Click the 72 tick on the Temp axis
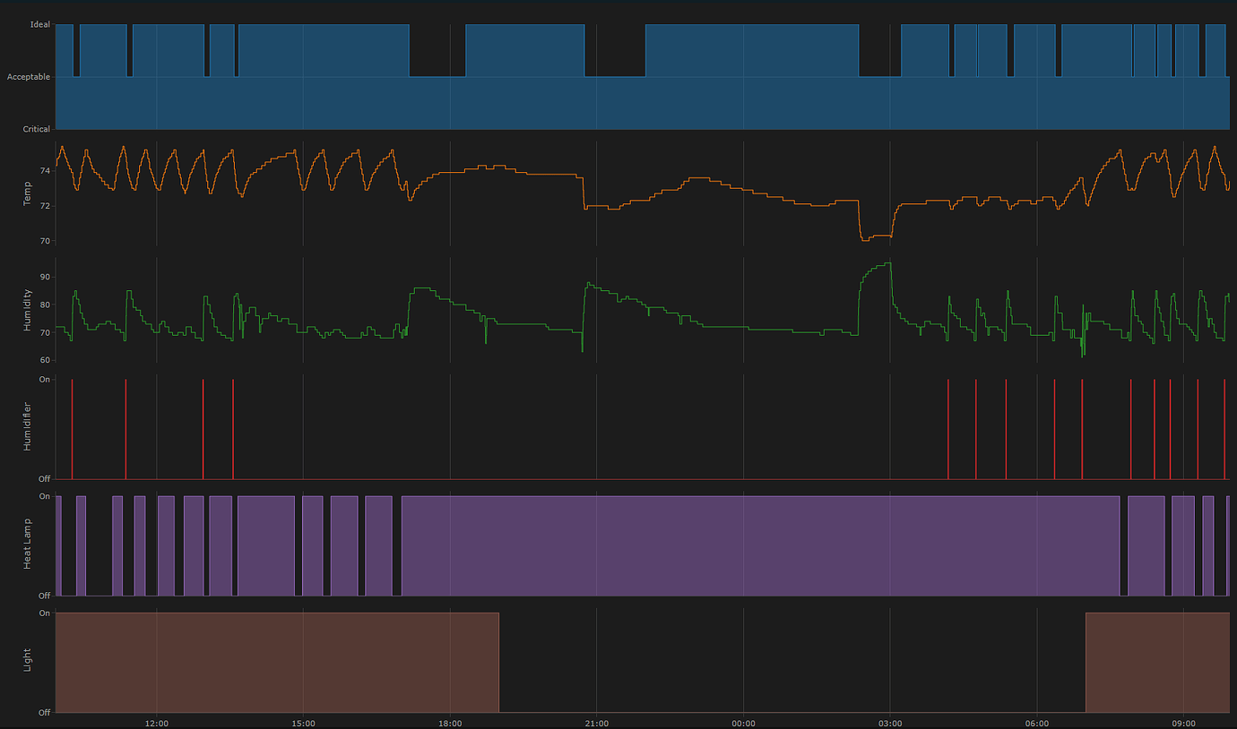1237x729 pixels. coord(46,206)
